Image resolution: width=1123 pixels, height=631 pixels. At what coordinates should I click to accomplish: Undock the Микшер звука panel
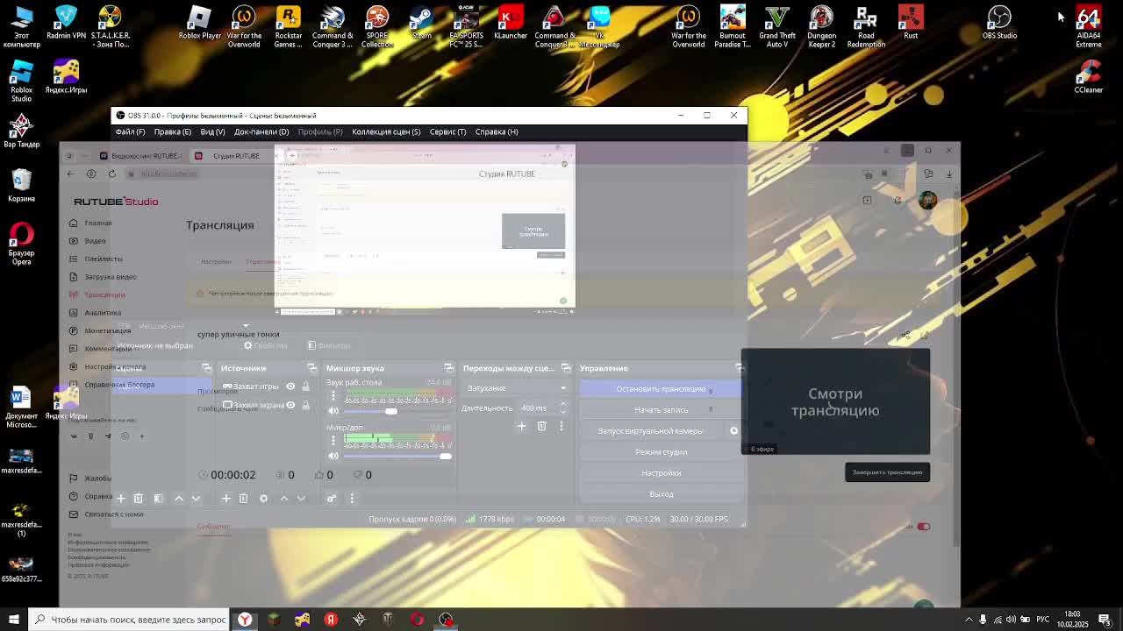448,368
